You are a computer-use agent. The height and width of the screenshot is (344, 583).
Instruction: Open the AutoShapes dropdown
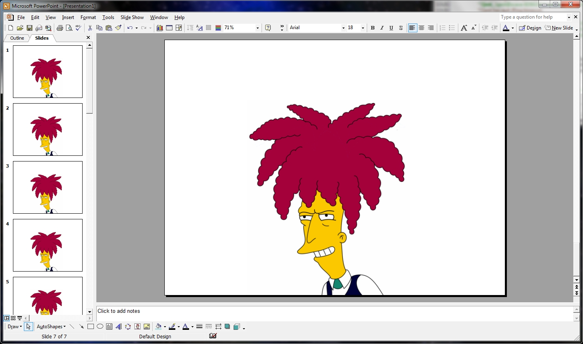click(x=51, y=327)
